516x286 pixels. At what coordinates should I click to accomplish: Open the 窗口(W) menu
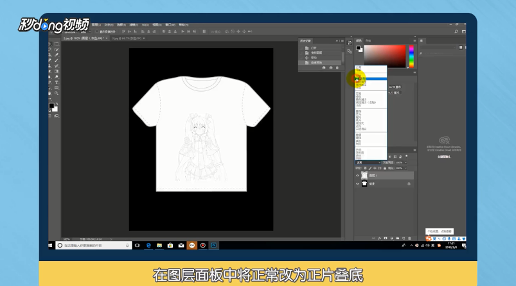pyautogui.click(x=170, y=24)
